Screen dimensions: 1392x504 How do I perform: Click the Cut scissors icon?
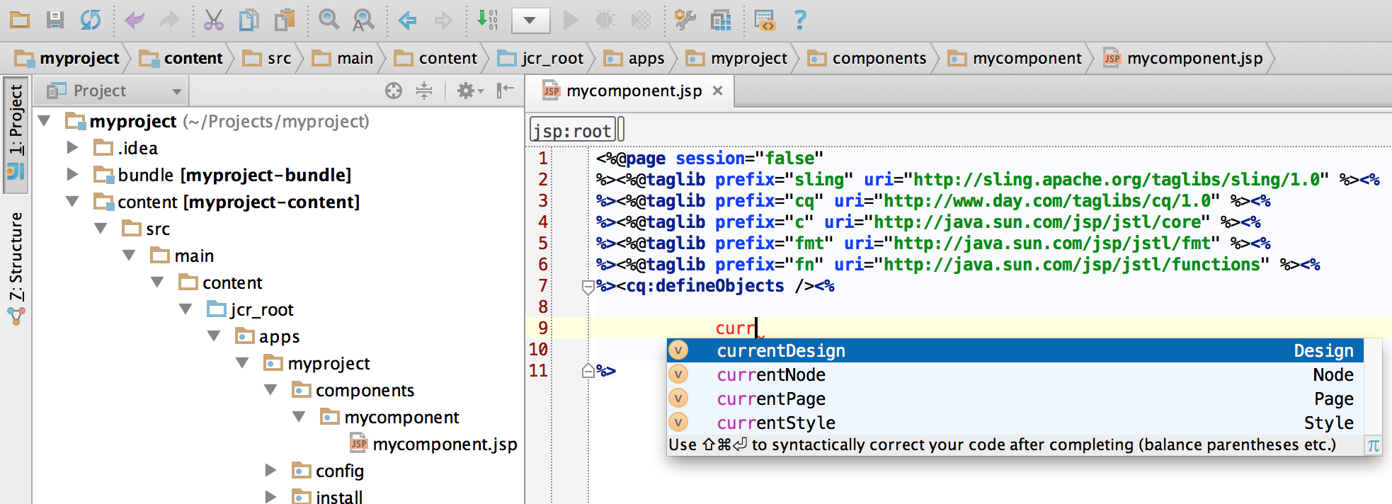point(213,20)
